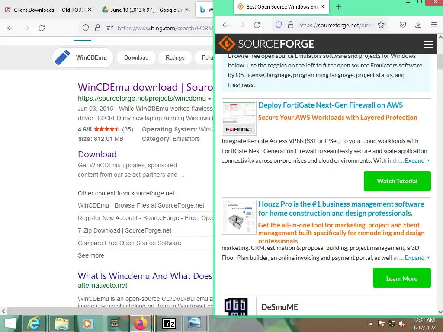Screen dimensions: 443x332
Task: Open What Is Wincdemu alternativeto result
Action: [x=145, y=275]
